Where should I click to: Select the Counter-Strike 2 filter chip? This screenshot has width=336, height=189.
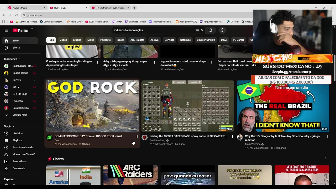pos(206,40)
